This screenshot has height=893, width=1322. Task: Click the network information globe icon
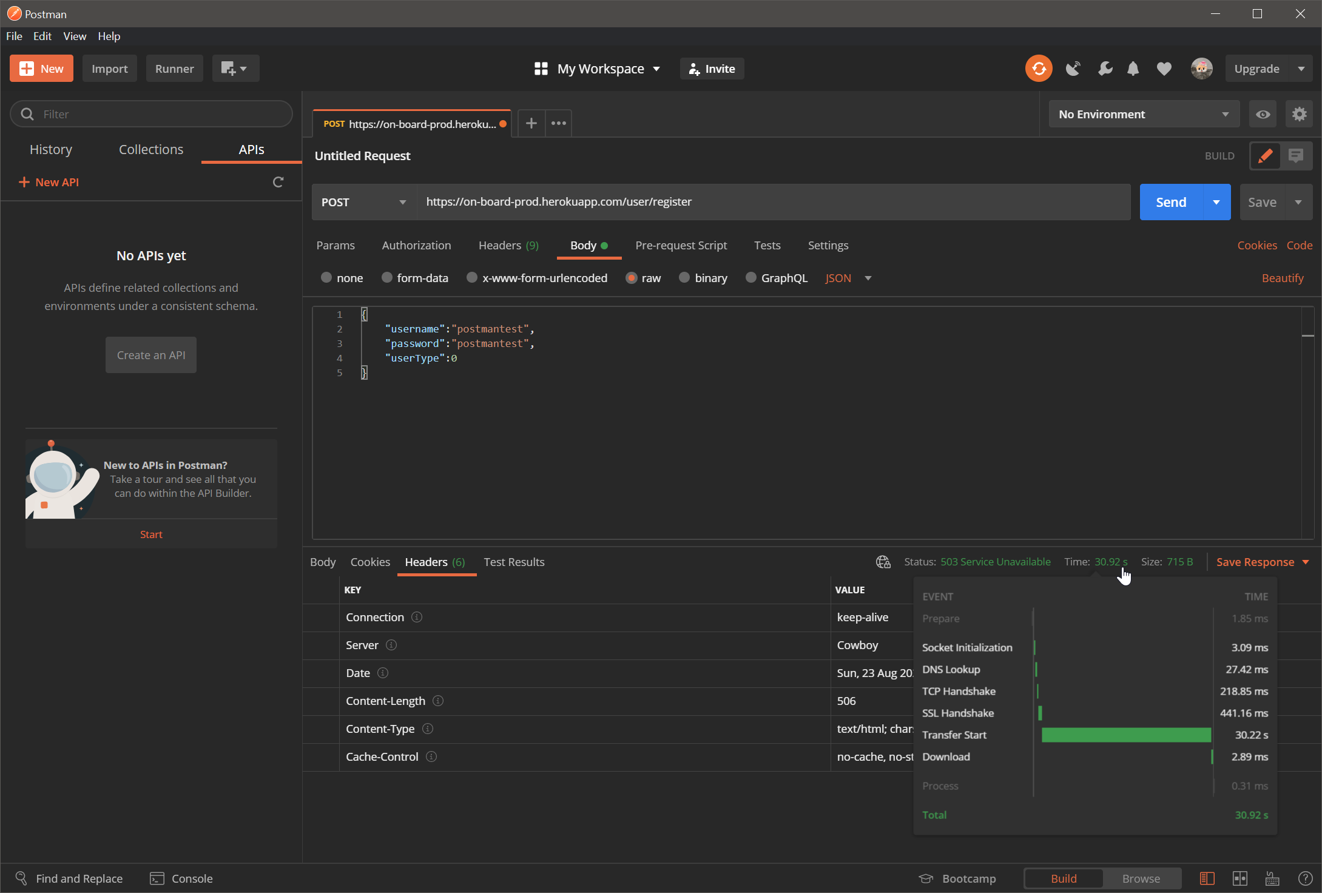[x=883, y=562]
